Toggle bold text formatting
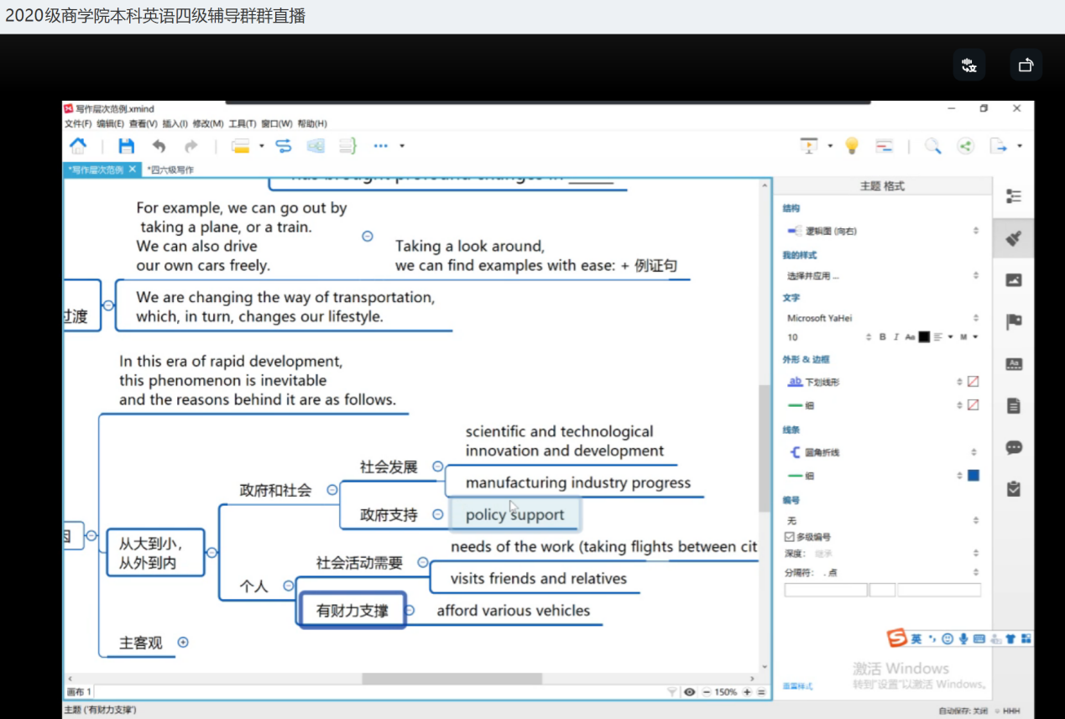This screenshot has height=719, width=1065. [x=882, y=337]
